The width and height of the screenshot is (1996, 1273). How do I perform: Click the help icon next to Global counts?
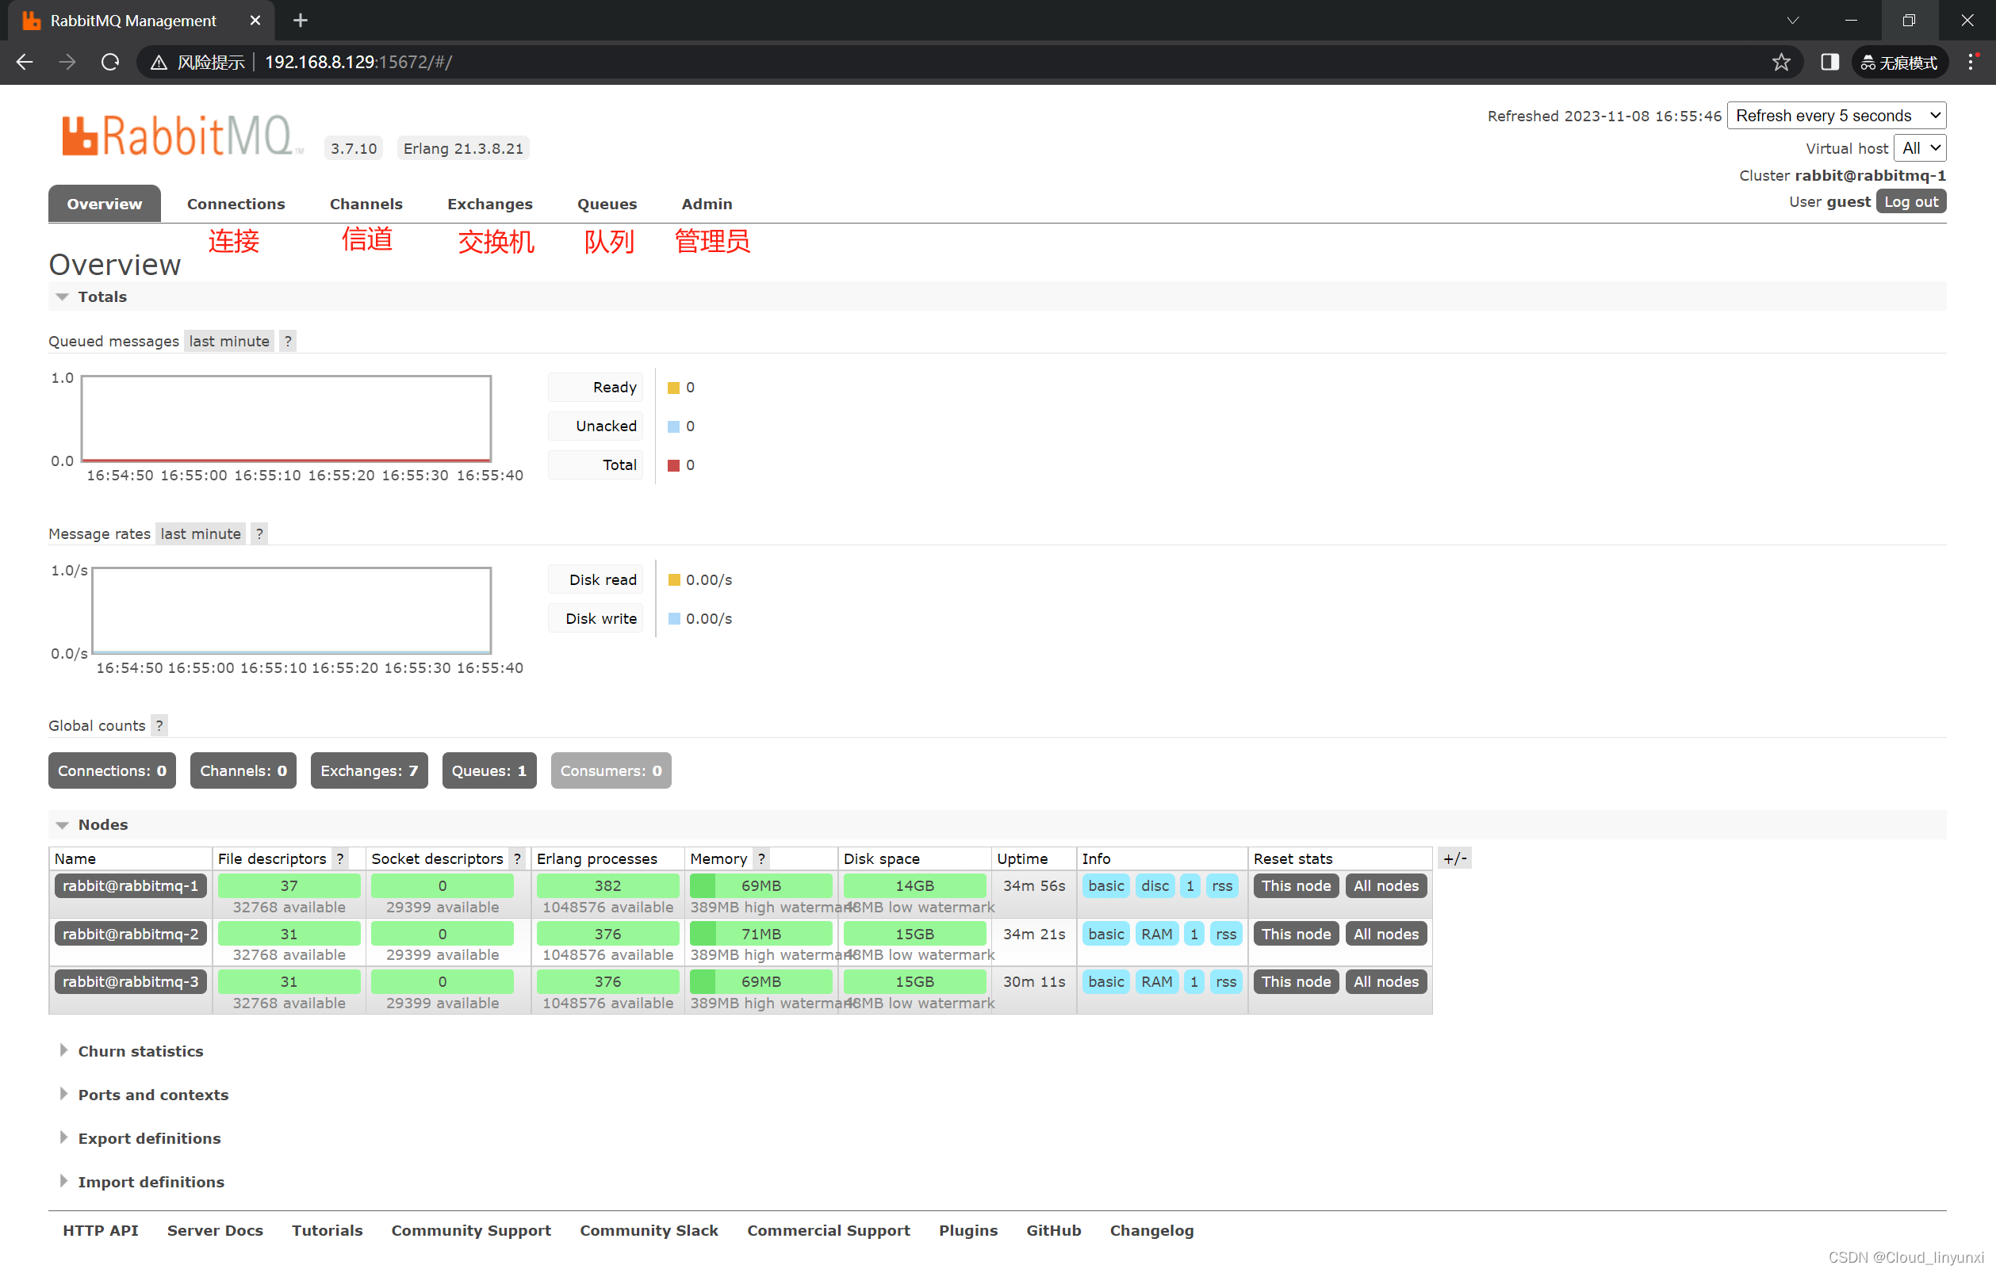[x=159, y=725]
